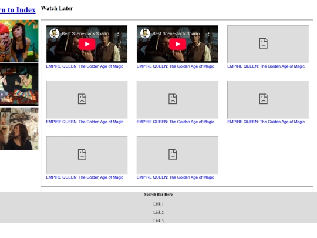Click the broken embed icon, bottom row center
Viewport: 317px width, 238px height.
coord(173,155)
